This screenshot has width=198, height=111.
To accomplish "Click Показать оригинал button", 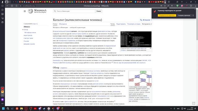I will click(x=184, y=15).
